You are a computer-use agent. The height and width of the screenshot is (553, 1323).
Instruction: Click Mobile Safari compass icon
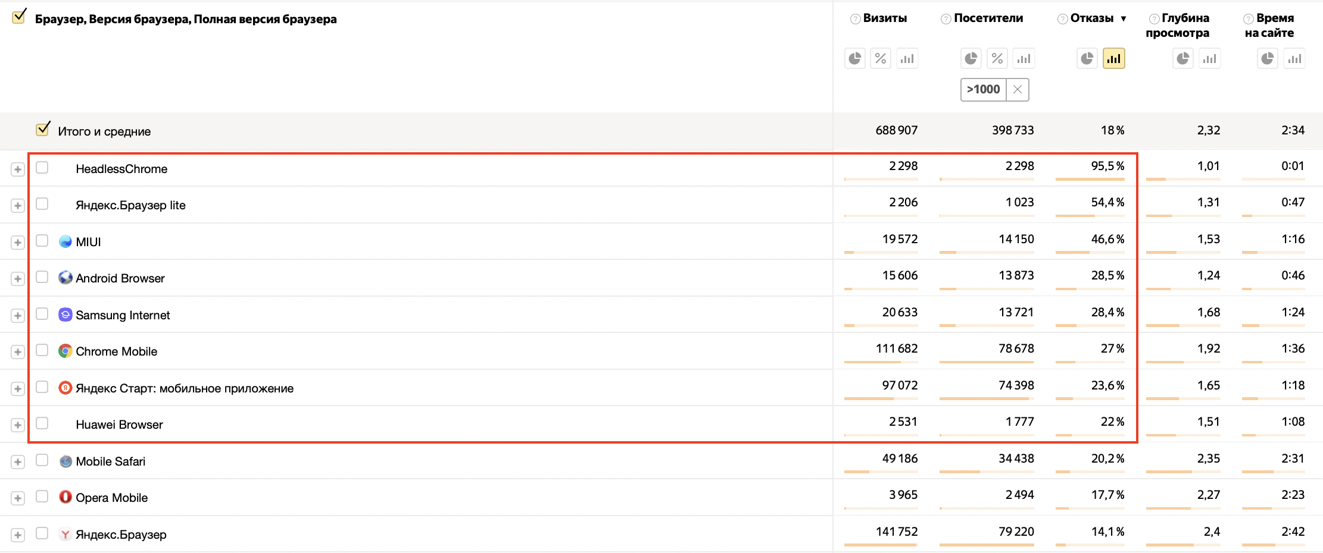tap(65, 461)
